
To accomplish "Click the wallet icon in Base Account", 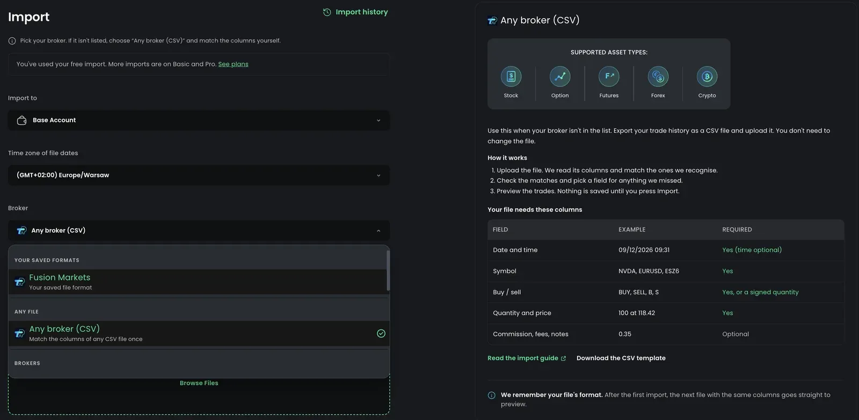I will [22, 120].
